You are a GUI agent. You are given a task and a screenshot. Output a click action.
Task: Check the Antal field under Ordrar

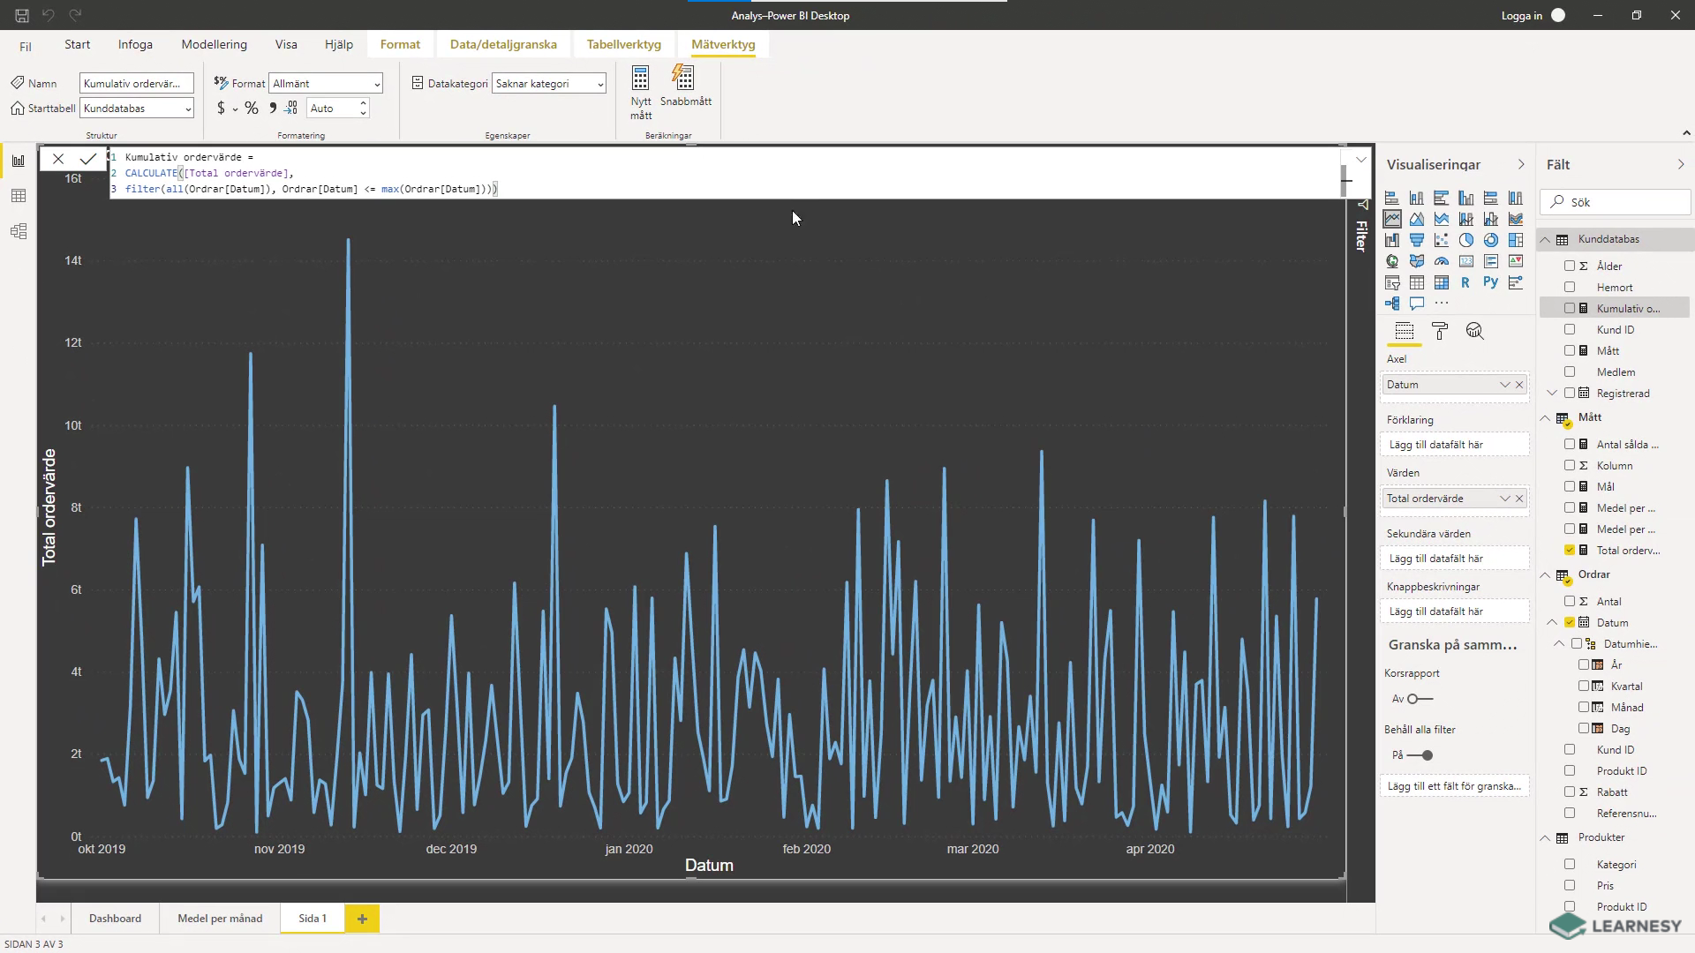[x=1570, y=601]
